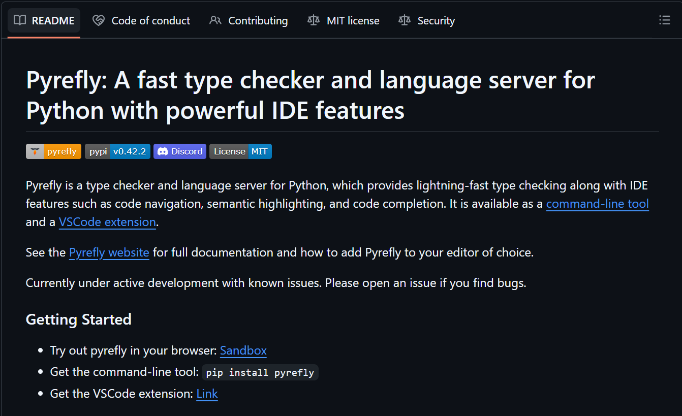Viewport: 682px width, 416px height.
Task: Open the License MIT badge
Action: click(x=240, y=151)
